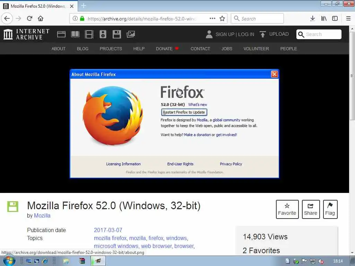Click the 'windows' topic link
The image size is (355, 266).
176,238
